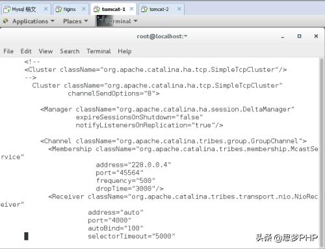This screenshot has height=249, width=325.
Task: Click the tomcat-2 tab VM icon
Action: coord(144,9)
